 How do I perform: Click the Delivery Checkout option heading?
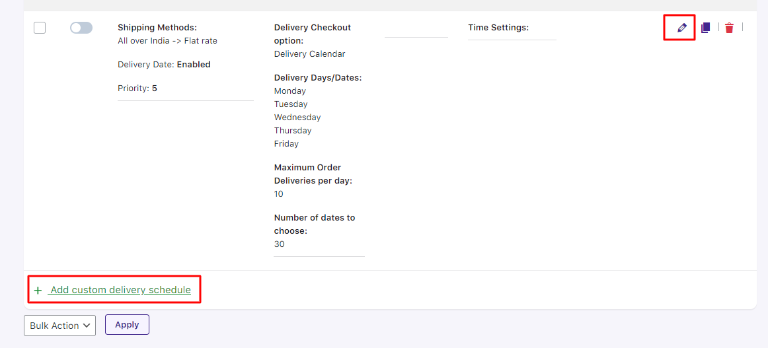(312, 34)
